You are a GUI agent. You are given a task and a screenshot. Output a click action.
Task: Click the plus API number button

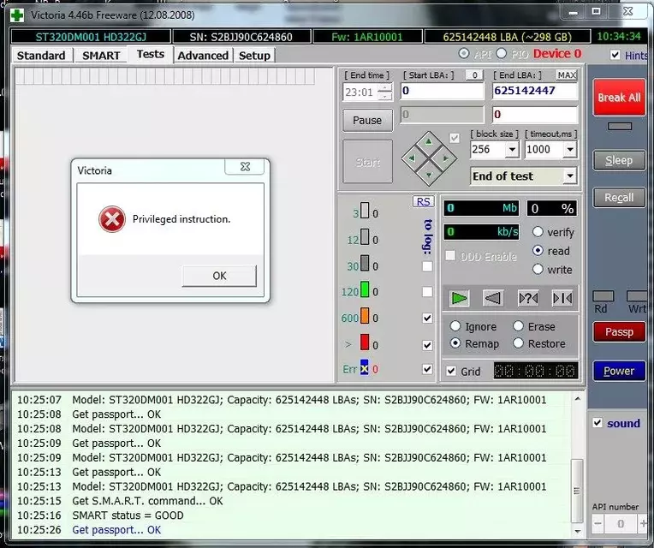coord(643,523)
